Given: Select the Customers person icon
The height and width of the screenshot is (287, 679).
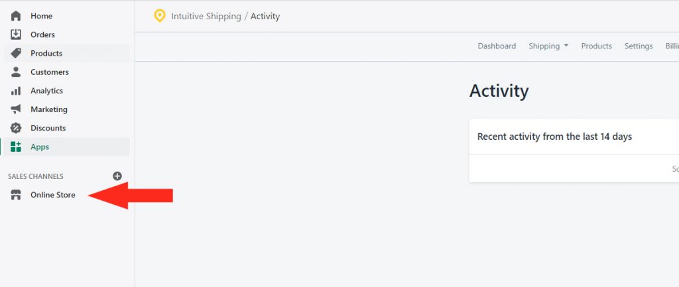Looking at the screenshot, I should 16,72.
